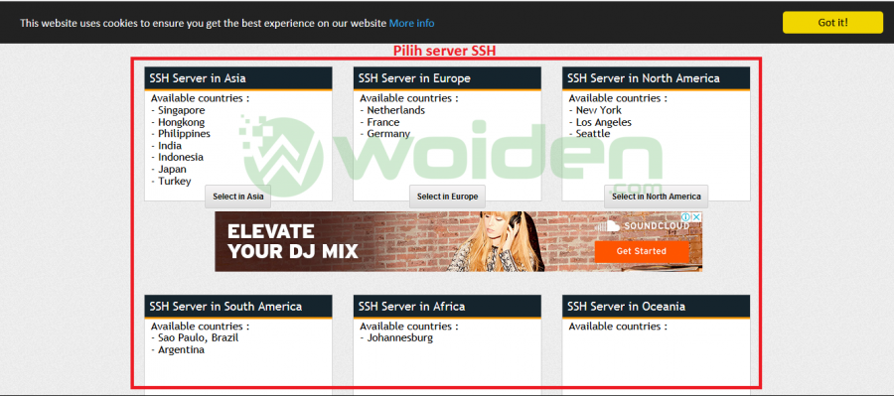Select in Asia button
The width and height of the screenshot is (894, 396).
pos(238,197)
